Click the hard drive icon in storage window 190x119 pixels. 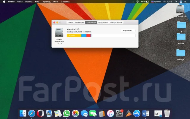[59, 32]
